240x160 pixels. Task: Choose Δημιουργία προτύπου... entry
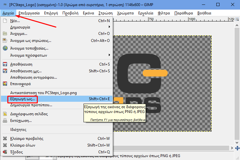[57, 105]
